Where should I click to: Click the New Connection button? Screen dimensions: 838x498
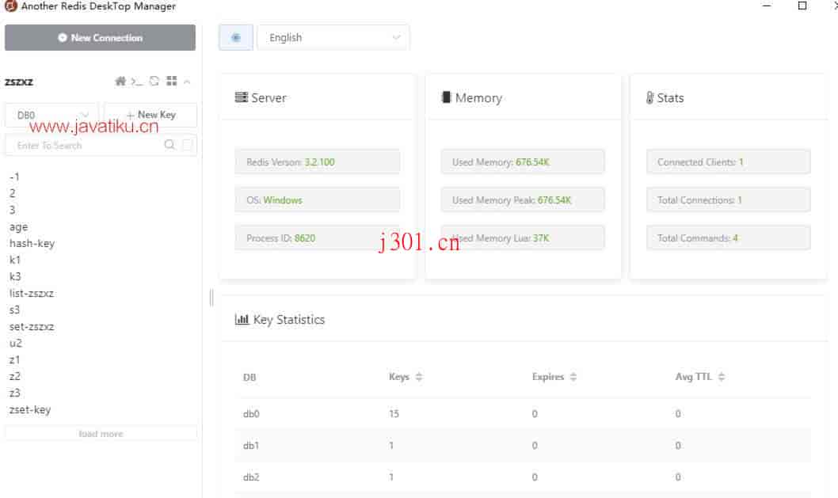click(100, 37)
